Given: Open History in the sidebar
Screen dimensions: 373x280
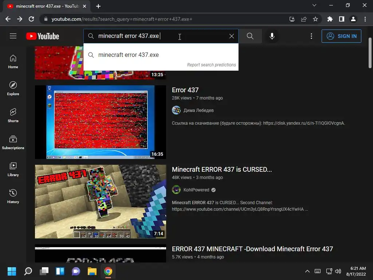Looking at the screenshot, I should click(x=13, y=197).
